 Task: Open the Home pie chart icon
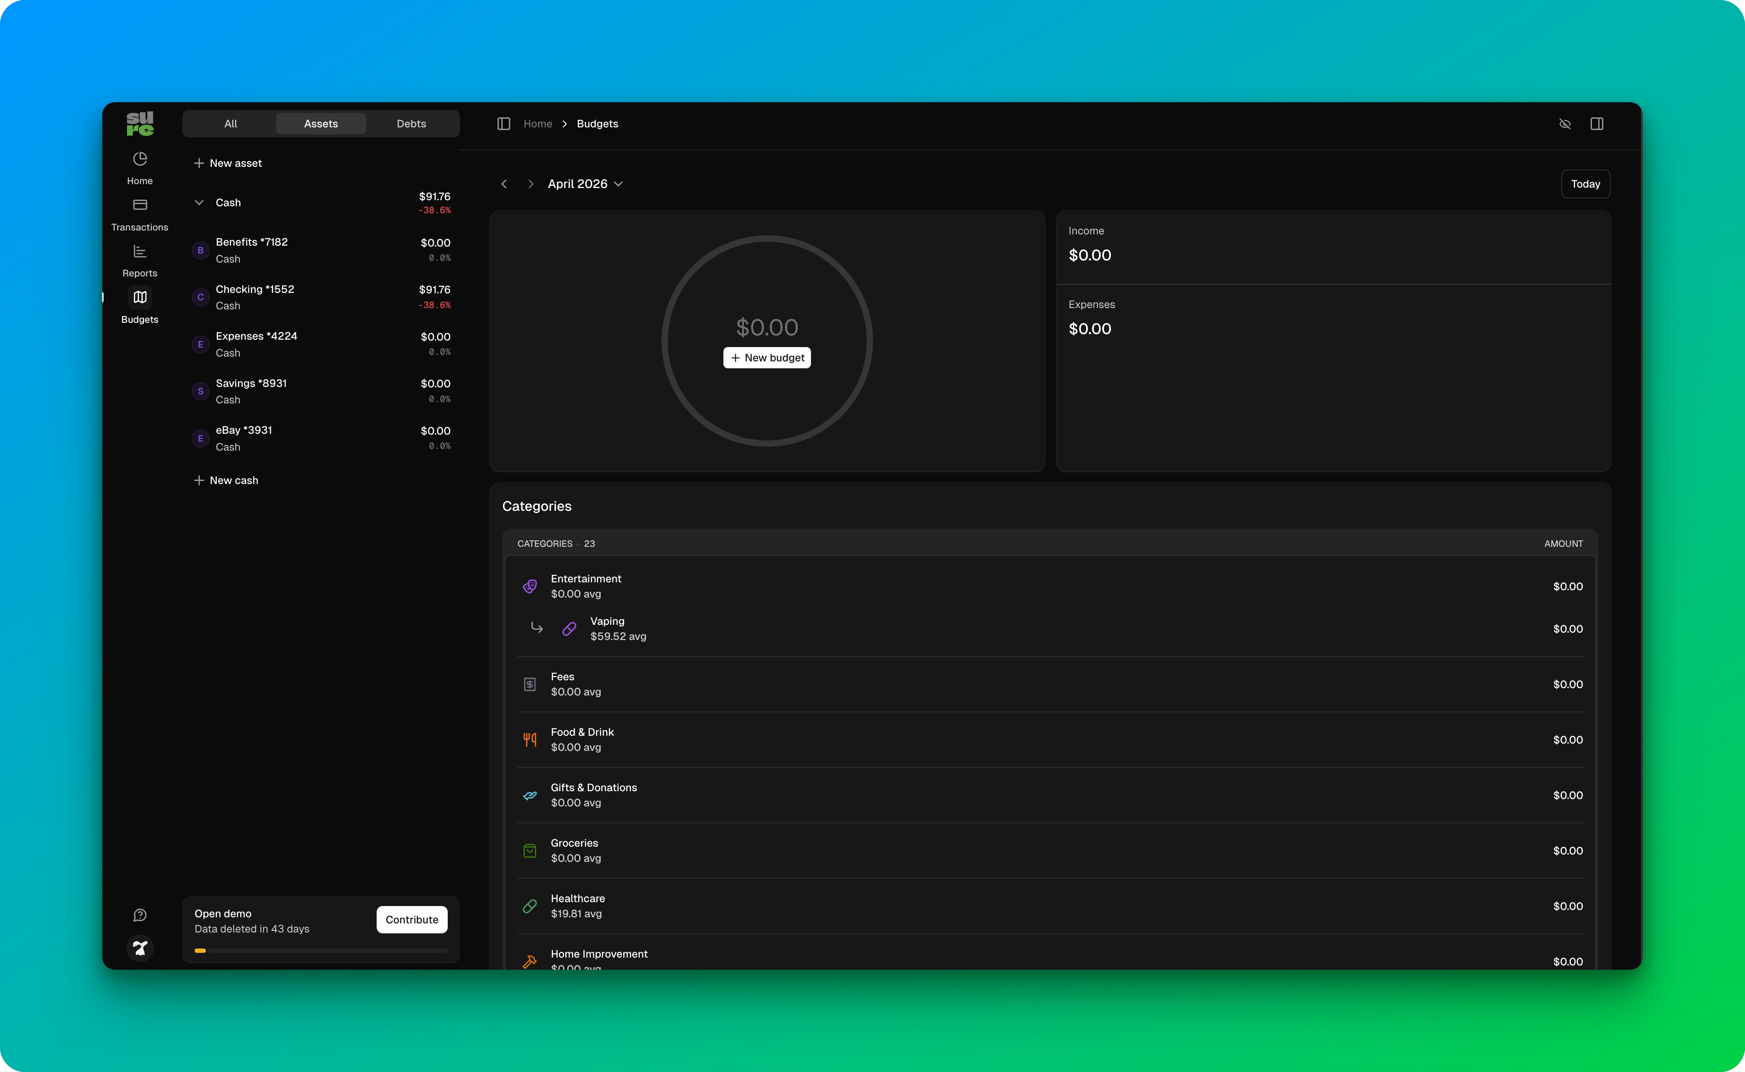tap(140, 159)
